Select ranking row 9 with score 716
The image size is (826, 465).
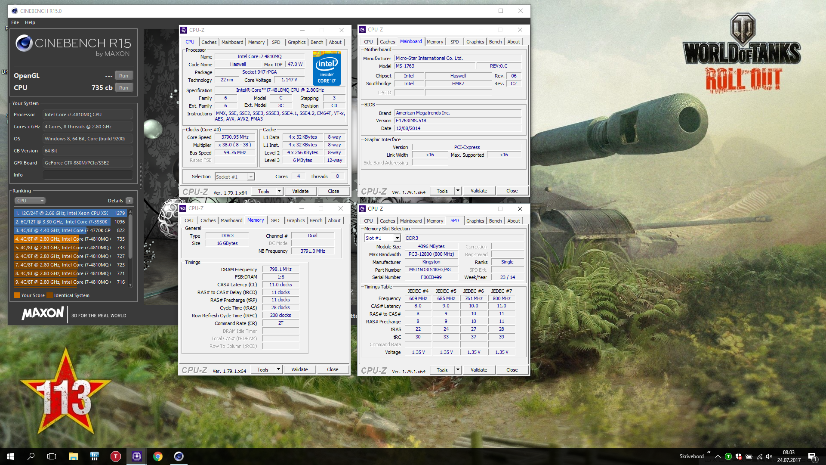pos(71,282)
